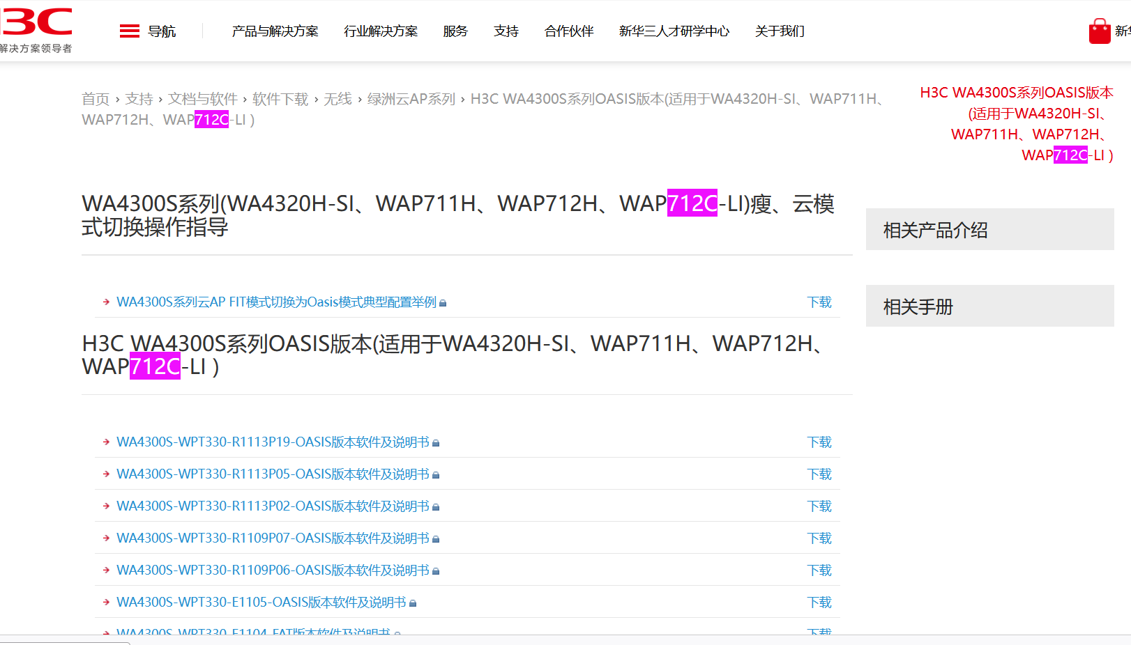
Task: Open WA4300S-WPT330-R1113P02-OASIS software link
Action: tap(273, 506)
